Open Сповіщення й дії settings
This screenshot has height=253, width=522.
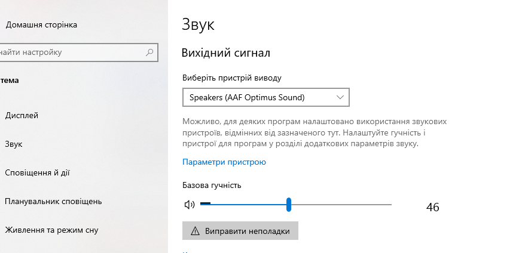click(37, 172)
